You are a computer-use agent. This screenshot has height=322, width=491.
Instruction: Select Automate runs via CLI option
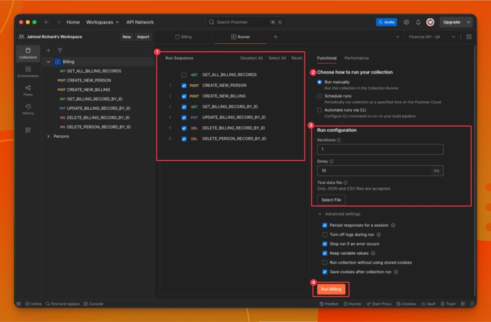(319, 110)
